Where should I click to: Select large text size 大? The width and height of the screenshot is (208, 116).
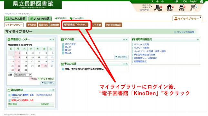point(153,2)
